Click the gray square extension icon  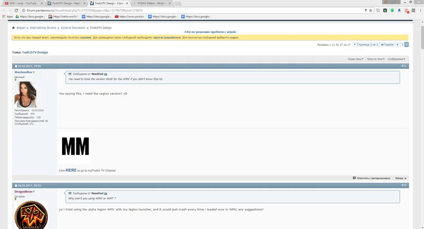413,10
